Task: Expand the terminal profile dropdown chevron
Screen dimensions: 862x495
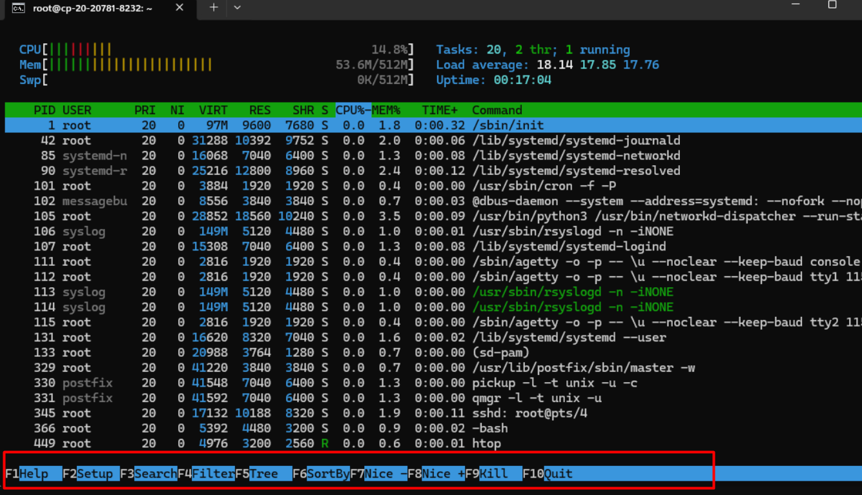Action: point(237,8)
